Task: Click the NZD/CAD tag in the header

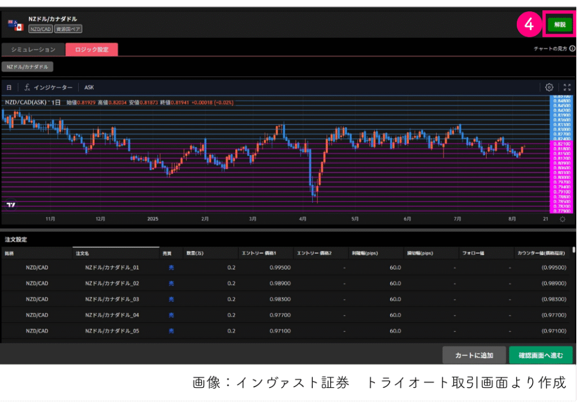Action: point(41,29)
